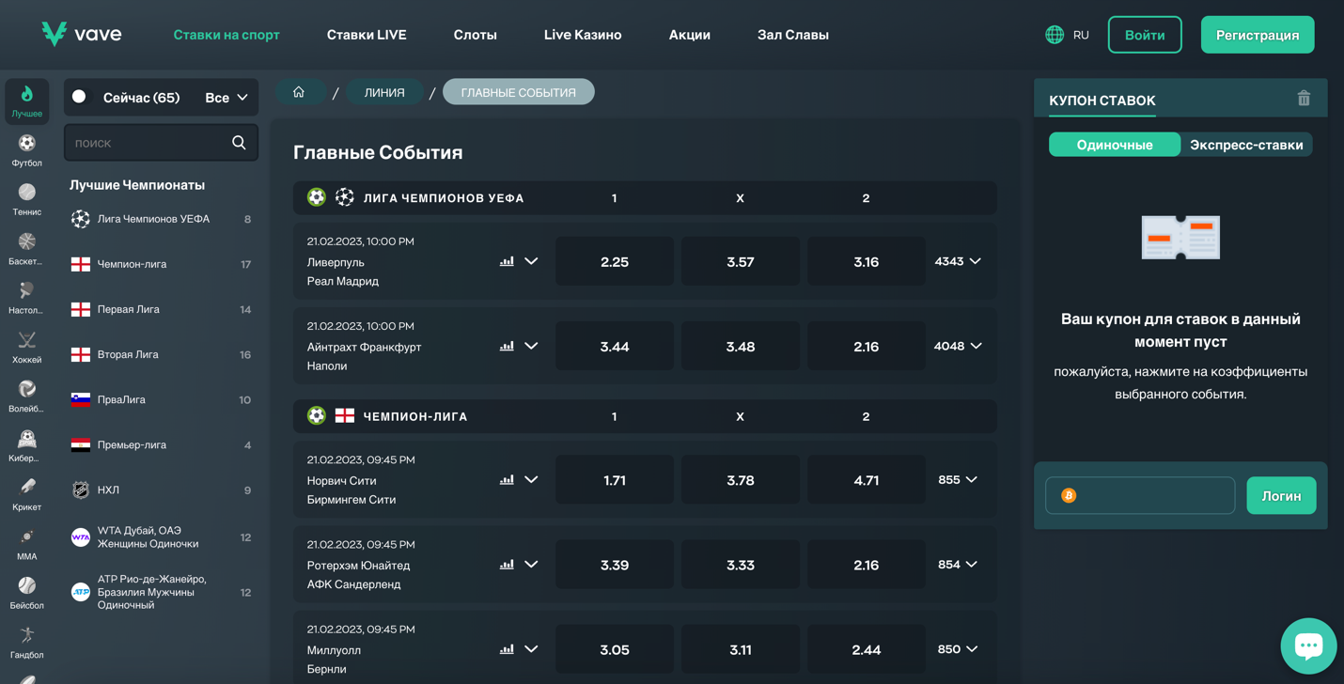Open the Live Казино section
Screen dimensions: 1344x684
coord(583,35)
